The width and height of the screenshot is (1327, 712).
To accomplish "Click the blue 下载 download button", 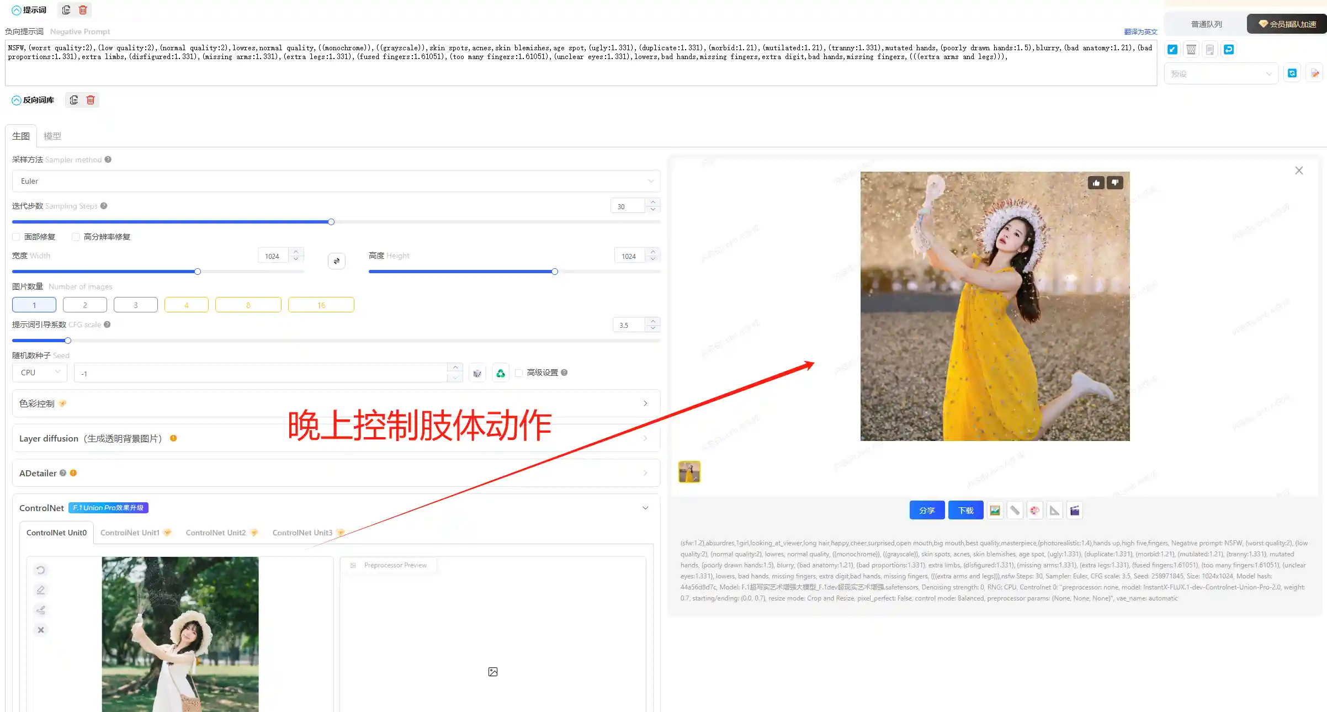I will pyautogui.click(x=965, y=511).
